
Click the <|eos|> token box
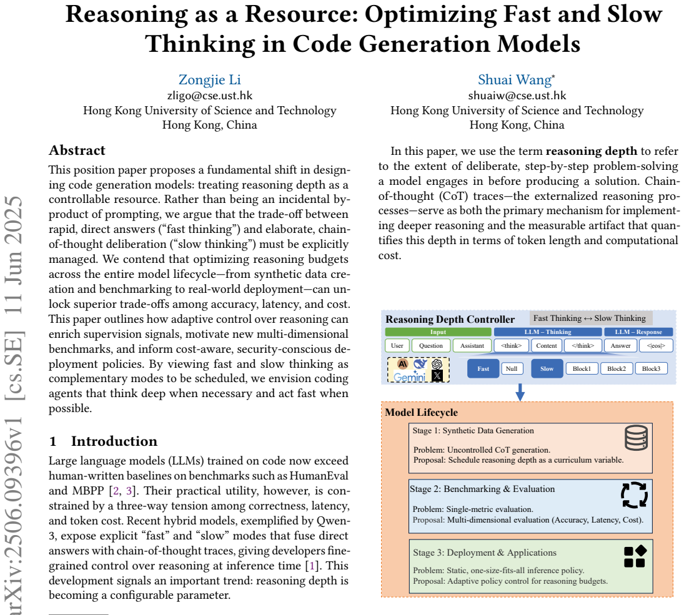click(x=656, y=345)
